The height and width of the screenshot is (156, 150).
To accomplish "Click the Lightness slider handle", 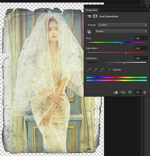I will 124,64.
